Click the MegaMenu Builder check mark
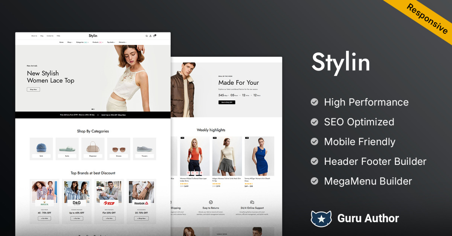The width and height of the screenshot is (452, 236). click(x=314, y=181)
